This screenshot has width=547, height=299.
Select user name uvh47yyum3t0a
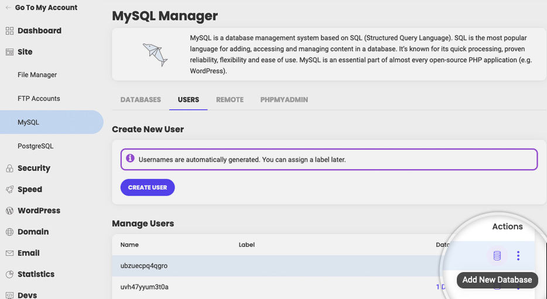(x=145, y=287)
